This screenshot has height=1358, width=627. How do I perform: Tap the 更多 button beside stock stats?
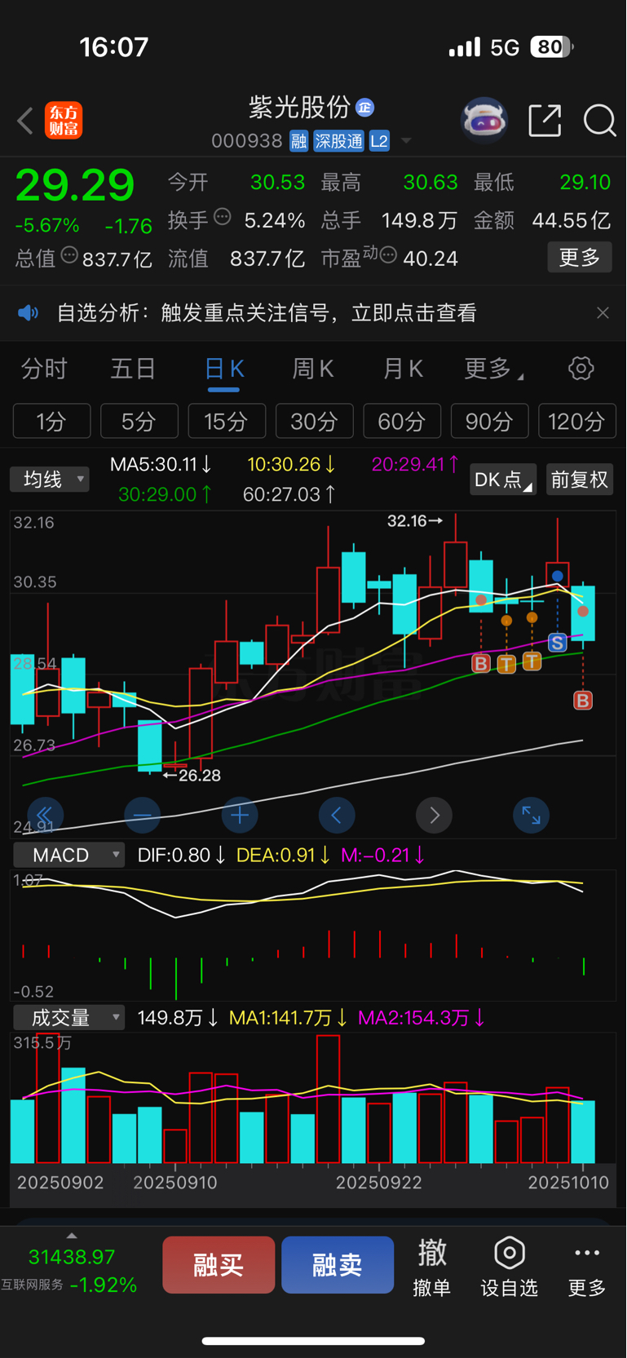[580, 258]
